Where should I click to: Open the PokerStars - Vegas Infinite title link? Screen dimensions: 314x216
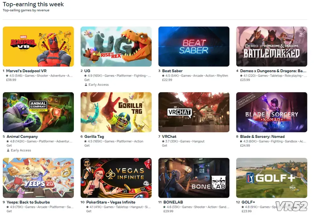point(111,202)
